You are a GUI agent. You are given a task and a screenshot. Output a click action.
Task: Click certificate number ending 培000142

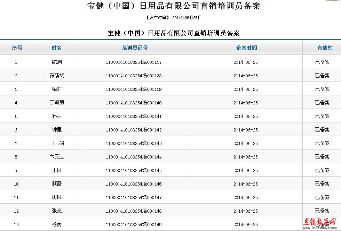pos(134,130)
